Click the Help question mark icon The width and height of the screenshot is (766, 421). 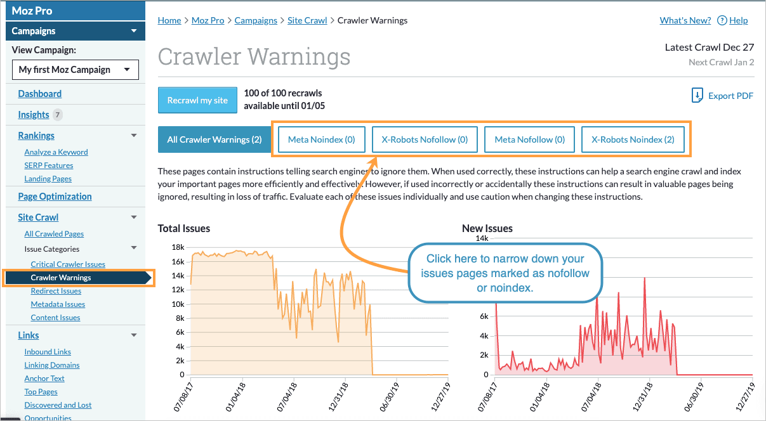722,20
